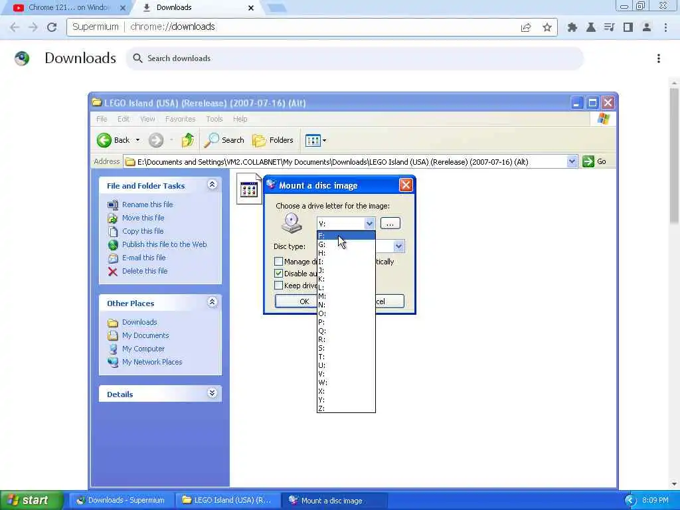Select drive letter F: in the list
Image resolution: width=680 pixels, height=510 pixels.
[x=346, y=236]
